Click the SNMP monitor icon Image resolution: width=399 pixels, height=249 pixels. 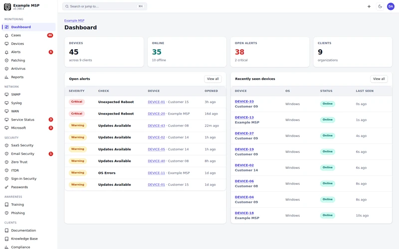click(6, 95)
